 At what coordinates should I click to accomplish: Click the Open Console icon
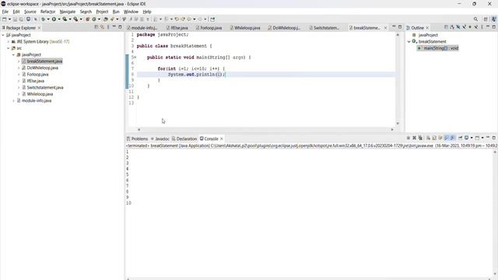click(x=477, y=138)
